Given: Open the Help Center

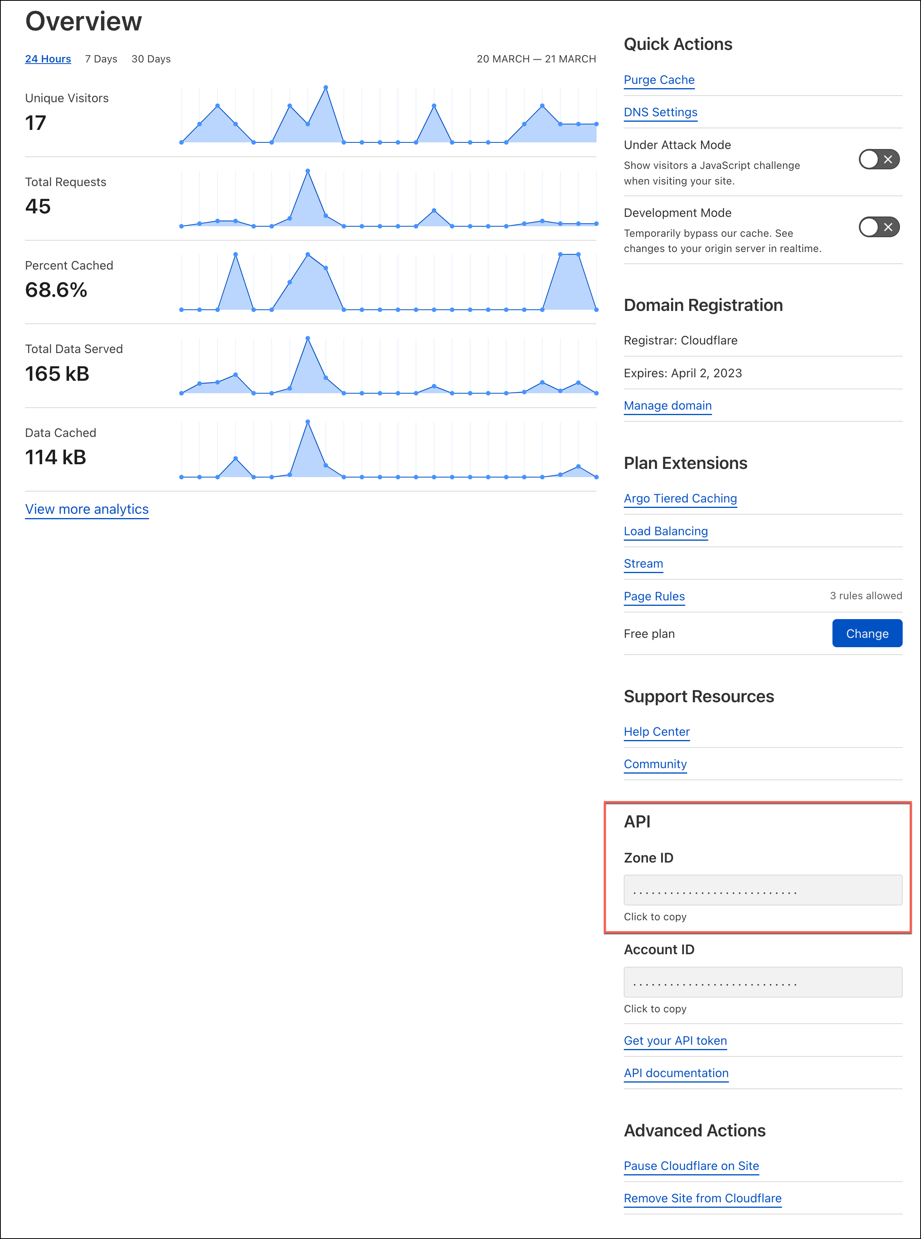Looking at the screenshot, I should tap(657, 731).
